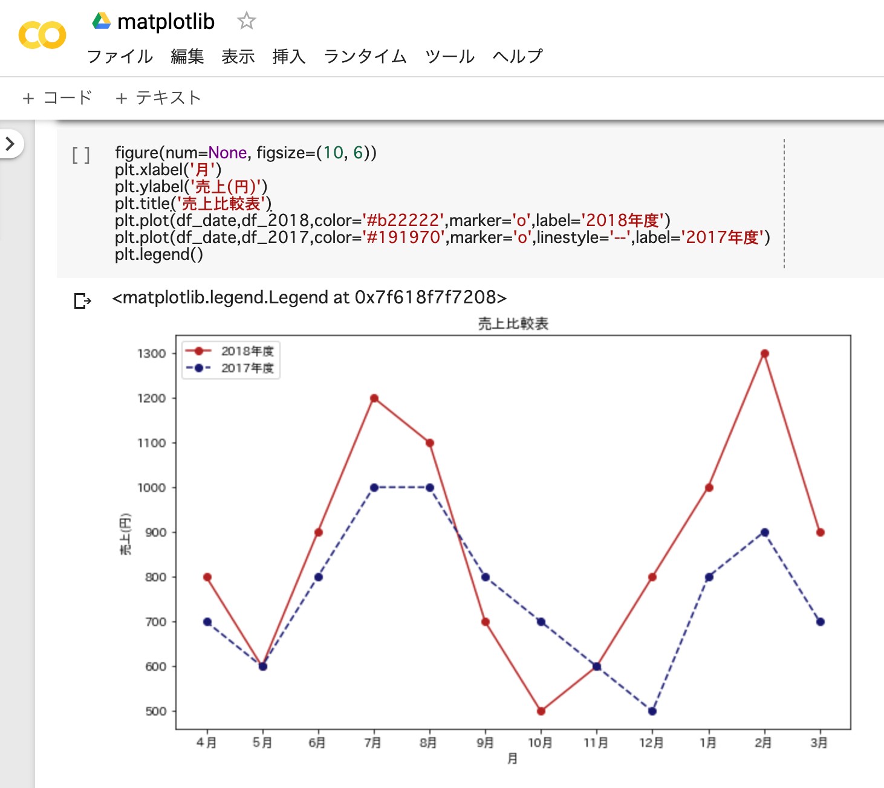
Task: Click the Colab logo
Action: click(x=42, y=35)
